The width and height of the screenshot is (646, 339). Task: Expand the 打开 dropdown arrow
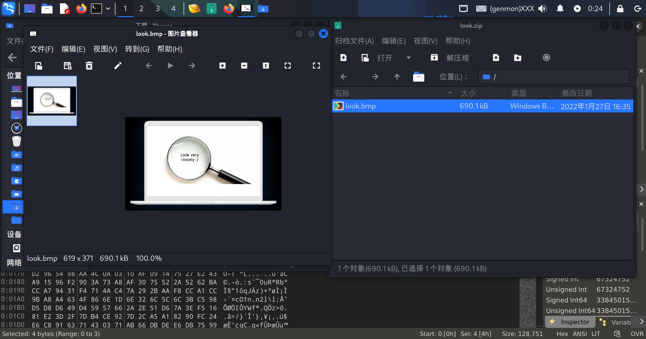[408, 58]
